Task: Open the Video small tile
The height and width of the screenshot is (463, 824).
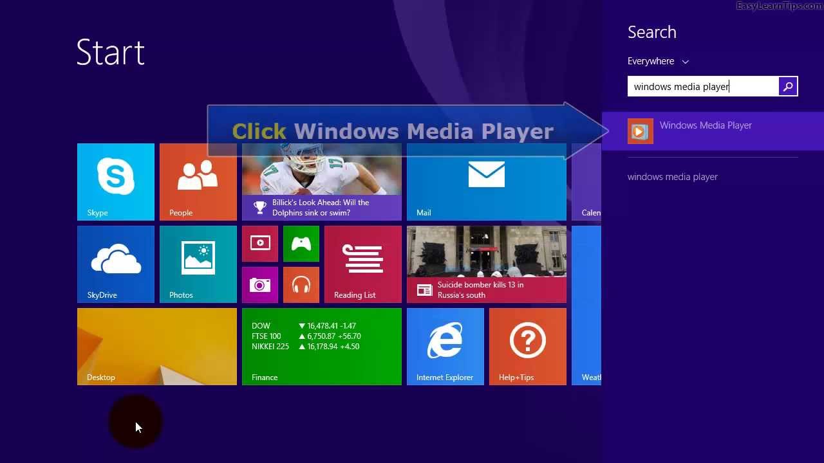Action: (x=260, y=244)
